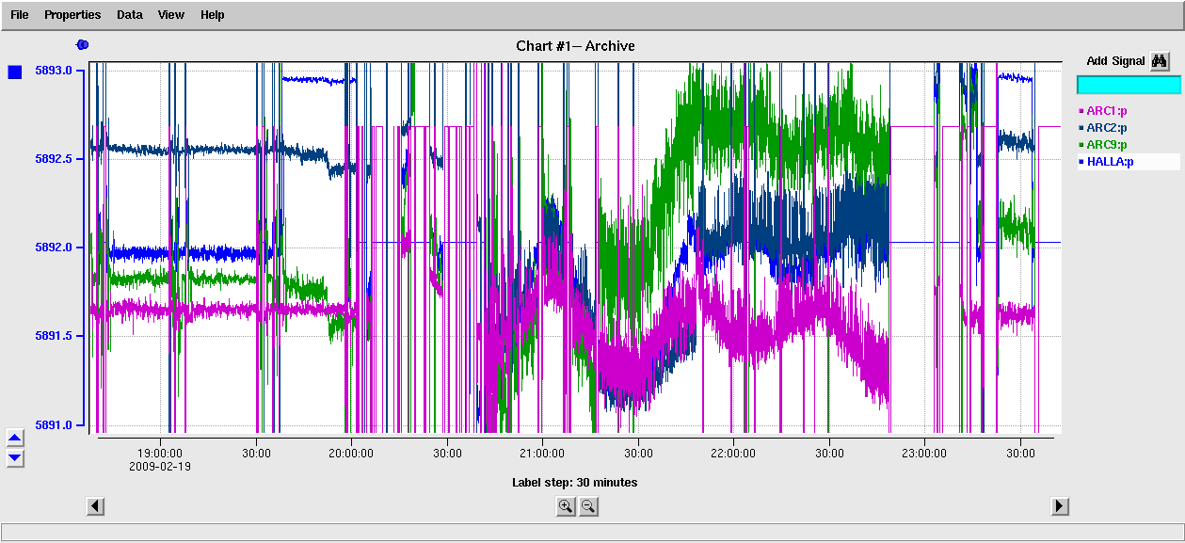
Task: Click the chart title 'Chart #1— Archive'
Action: point(575,46)
